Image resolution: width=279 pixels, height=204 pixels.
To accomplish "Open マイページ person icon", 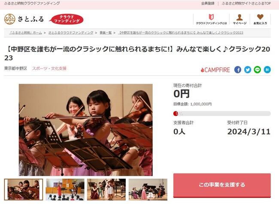I will pos(240,17).
